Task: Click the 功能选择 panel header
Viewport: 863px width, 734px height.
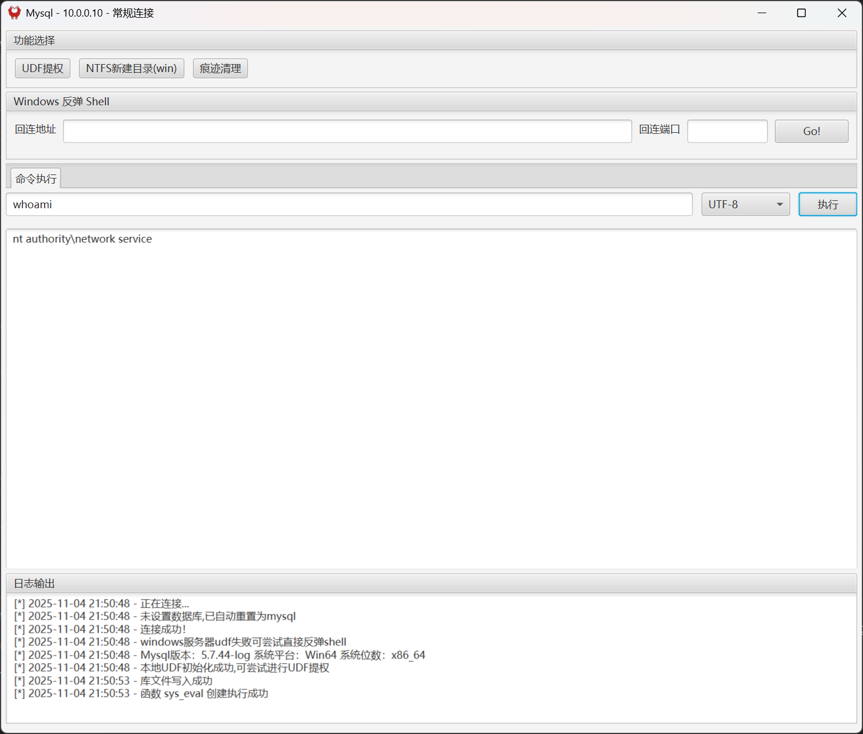Action: pos(34,40)
